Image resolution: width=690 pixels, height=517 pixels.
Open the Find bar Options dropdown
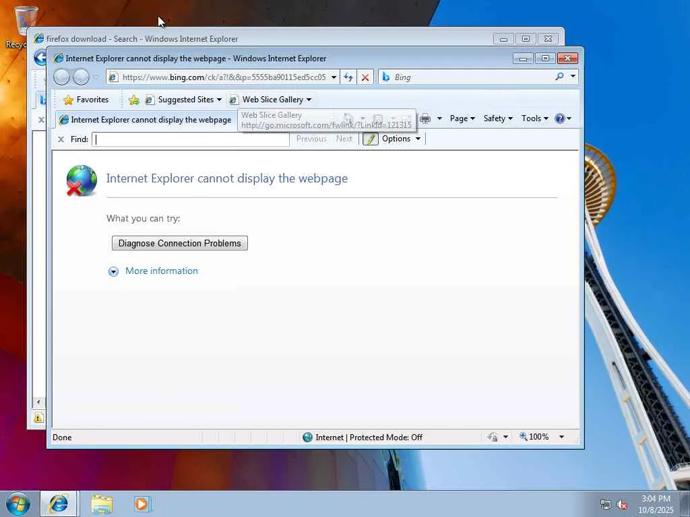point(401,139)
